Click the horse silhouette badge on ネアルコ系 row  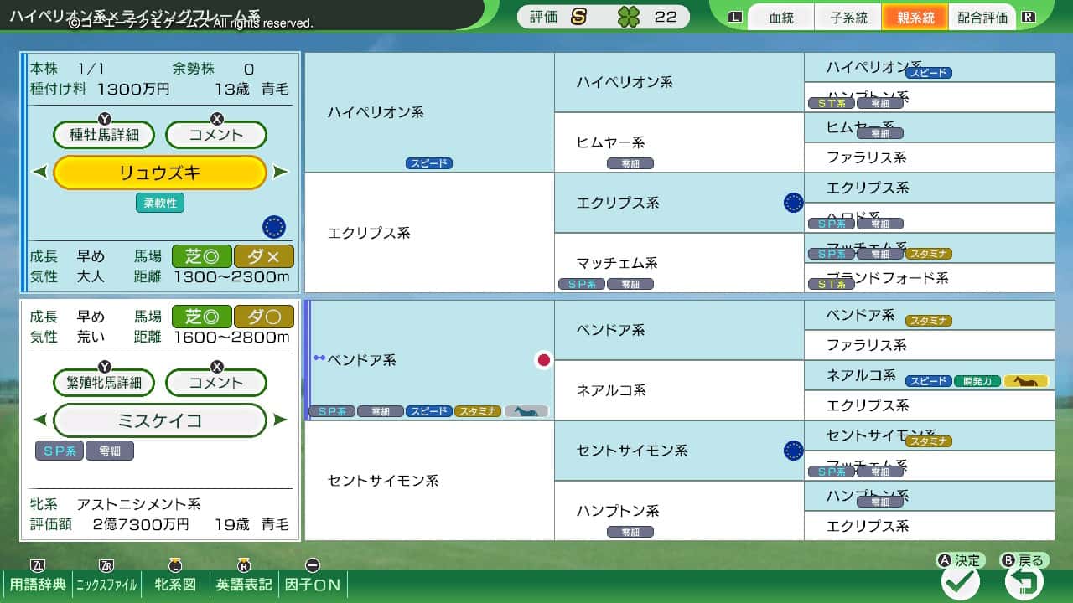tap(1028, 379)
